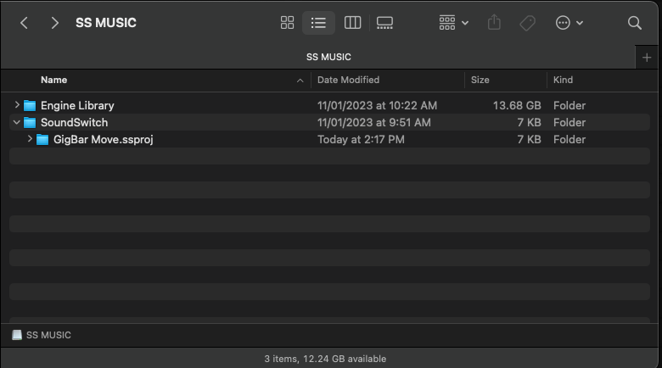662x368 pixels.
Task: Select the Engine Library folder icon
Action: (x=30, y=105)
